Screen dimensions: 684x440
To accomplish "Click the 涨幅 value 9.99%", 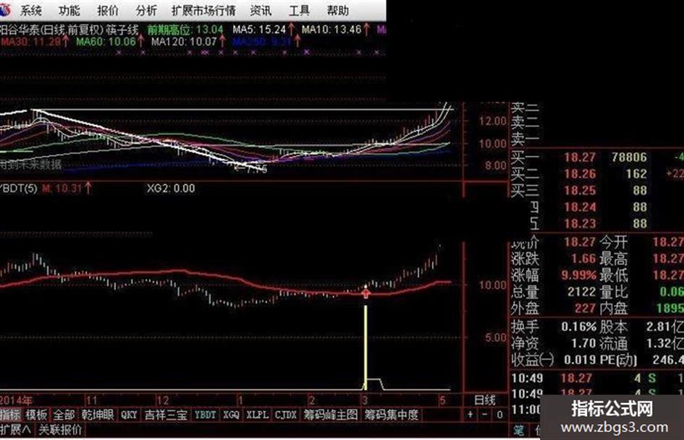I will [x=578, y=275].
